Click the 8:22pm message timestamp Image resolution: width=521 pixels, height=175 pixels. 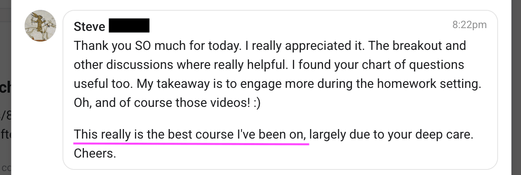coord(469,25)
